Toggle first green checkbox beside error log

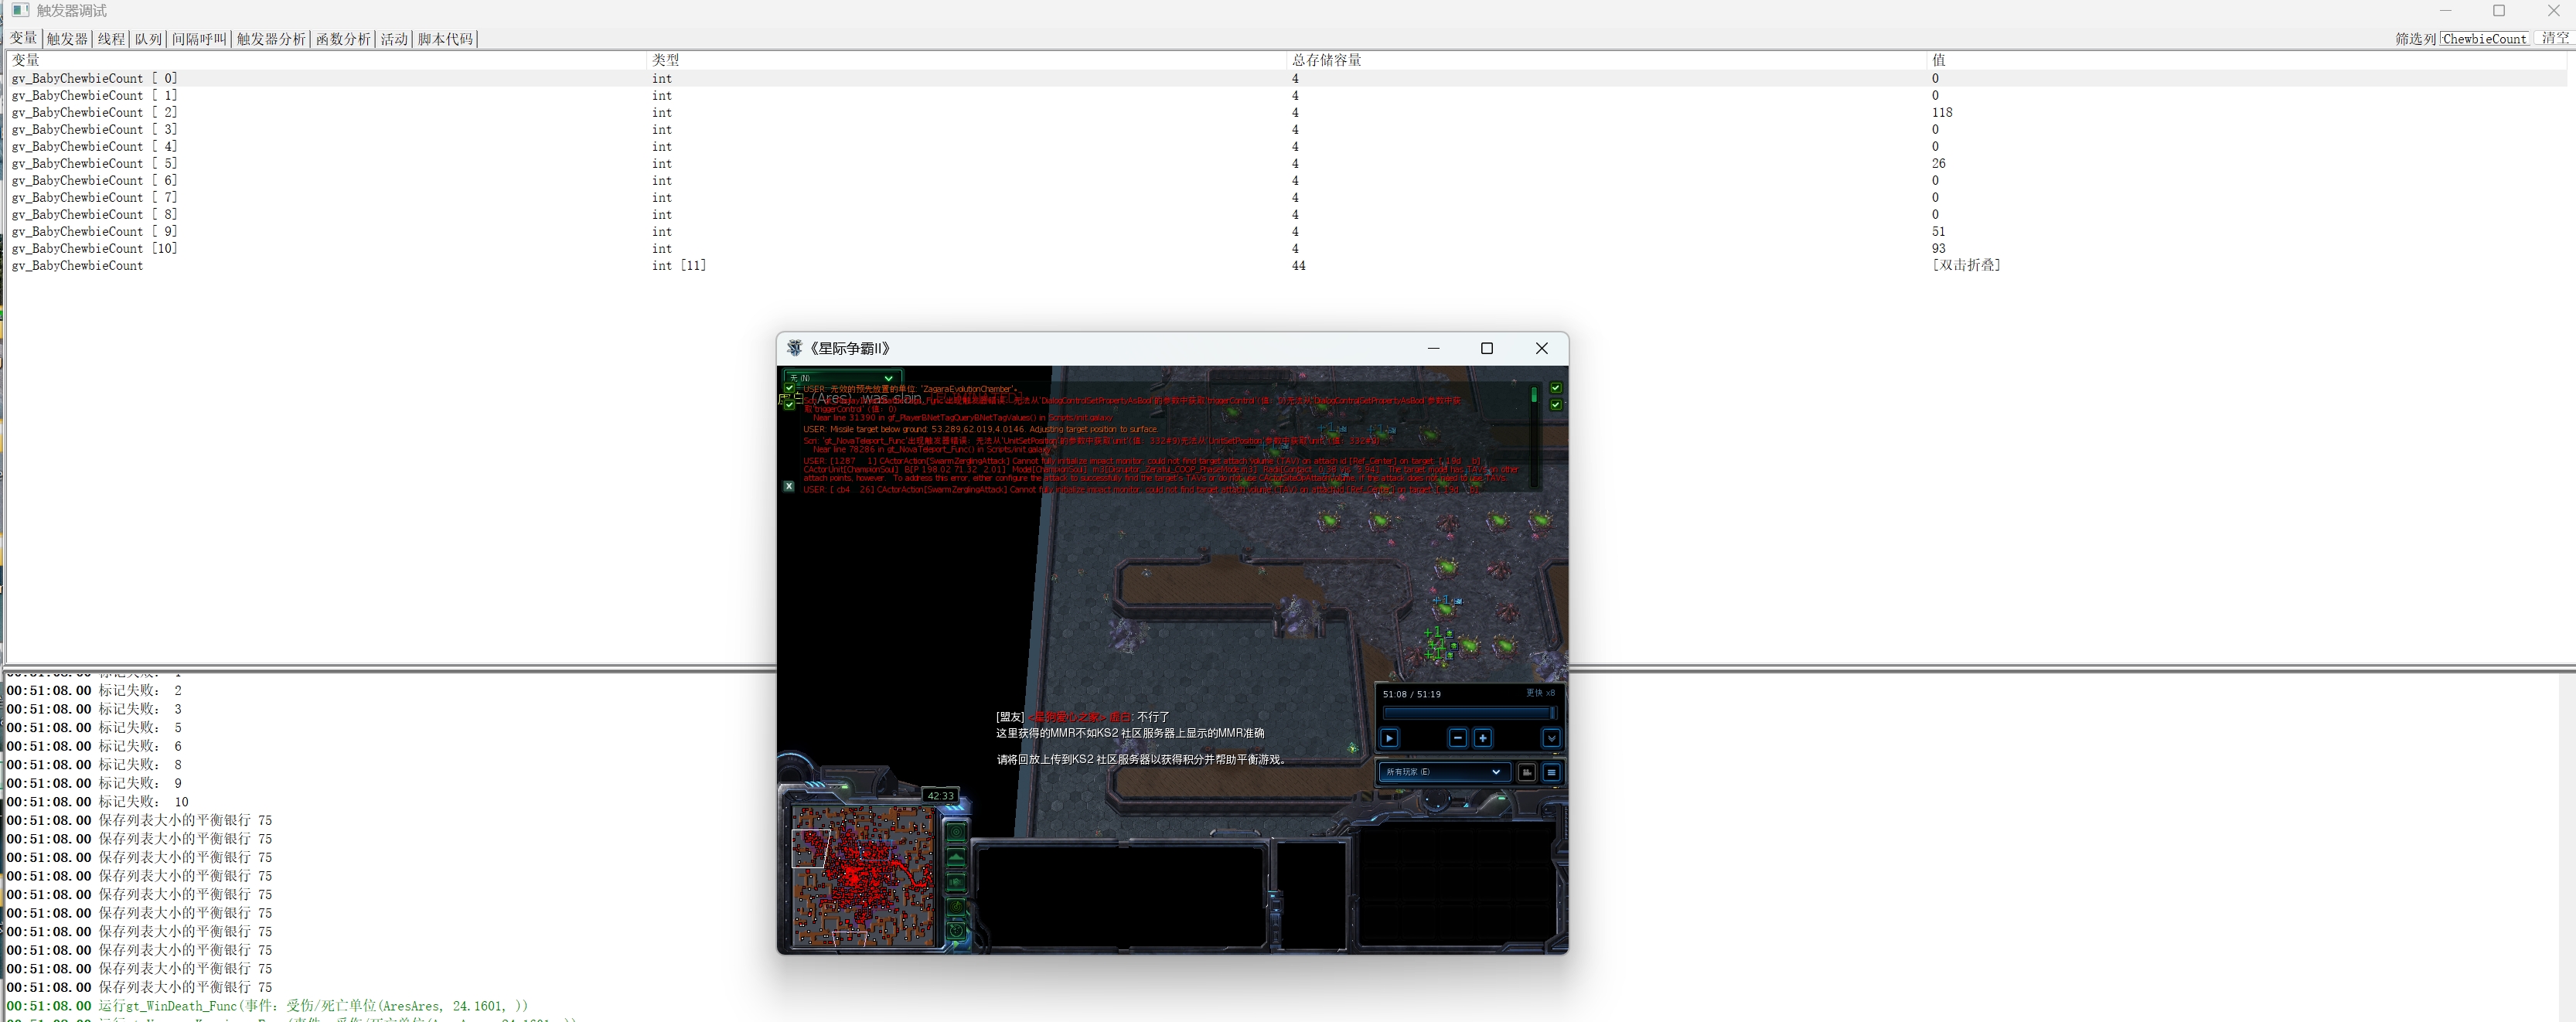(789, 388)
